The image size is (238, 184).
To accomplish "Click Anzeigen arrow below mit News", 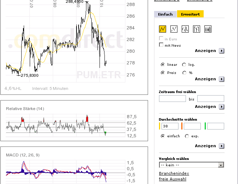I will 221,51.
